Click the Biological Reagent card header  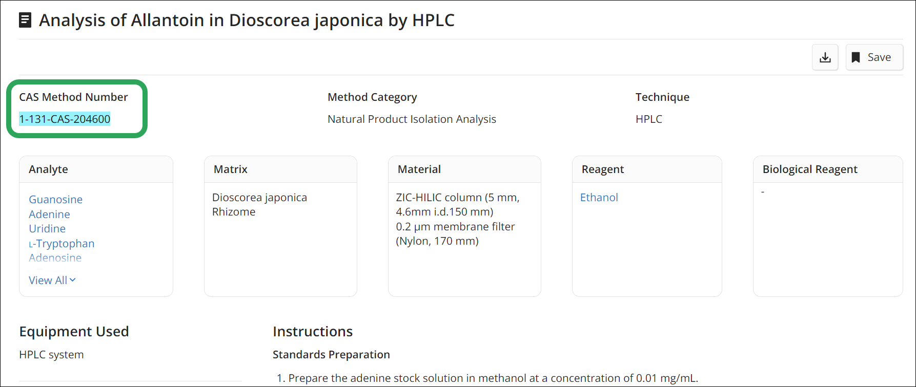click(828, 169)
